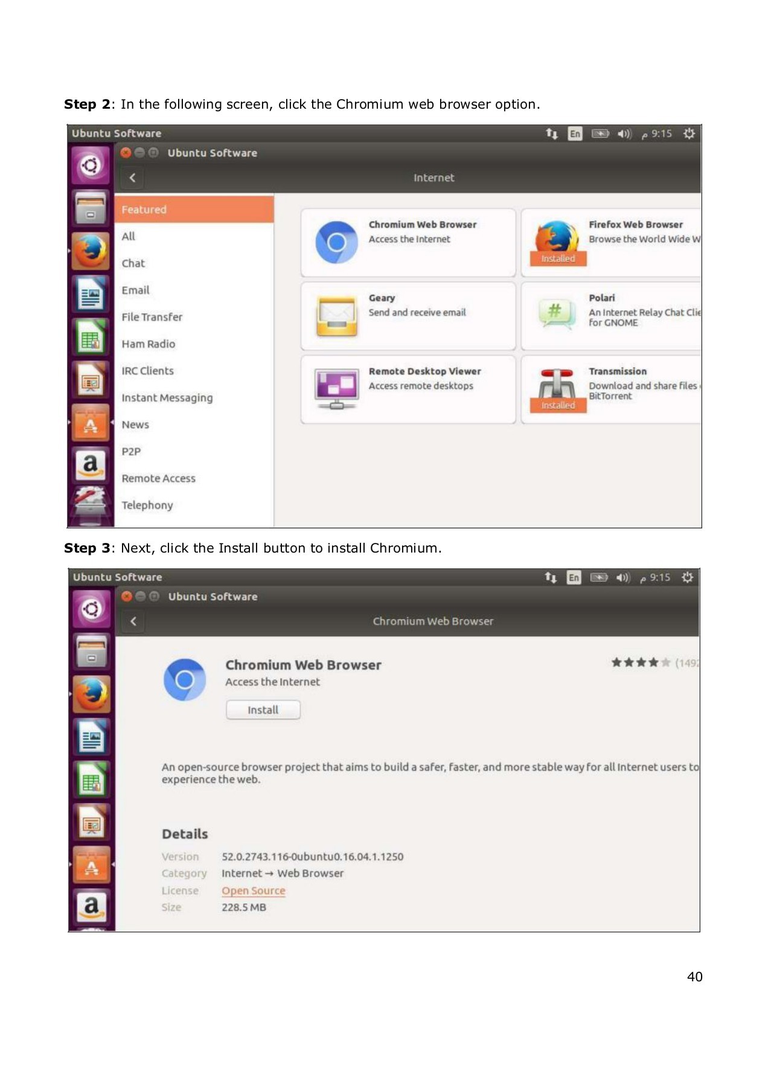The width and height of the screenshot is (768, 1087).
Task: Select the Telephony category
Action: [x=147, y=505]
